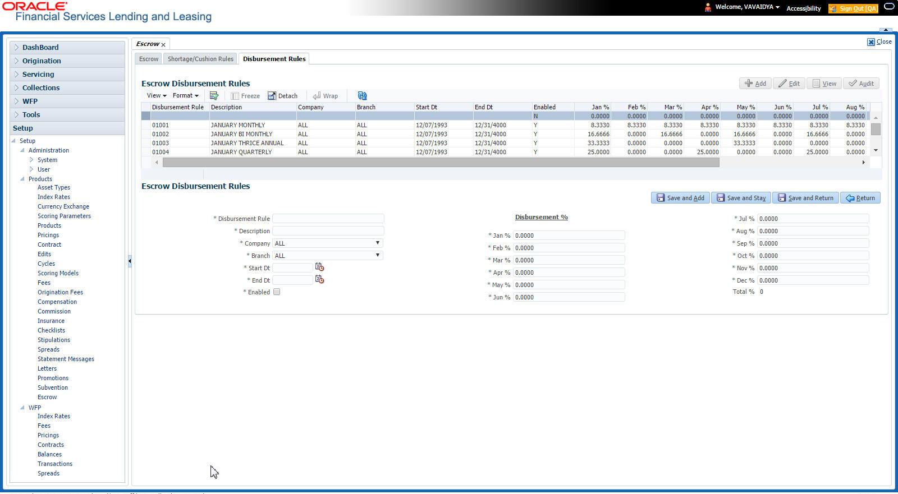Click the Freeze columns toolbar icon

tap(245, 96)
